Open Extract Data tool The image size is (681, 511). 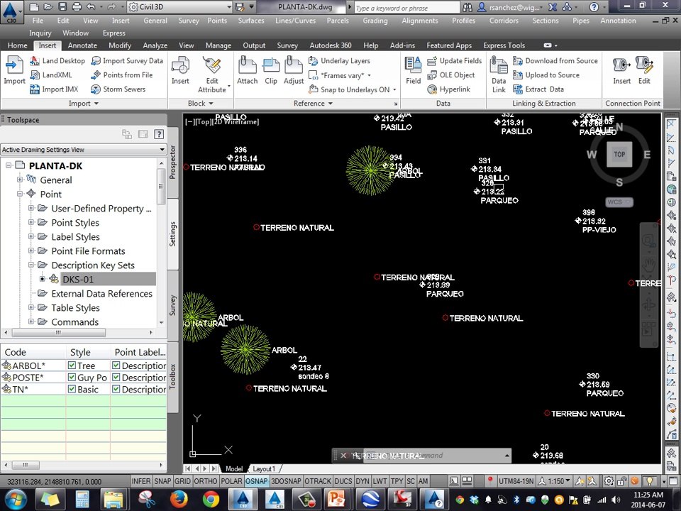pos(538,89)
